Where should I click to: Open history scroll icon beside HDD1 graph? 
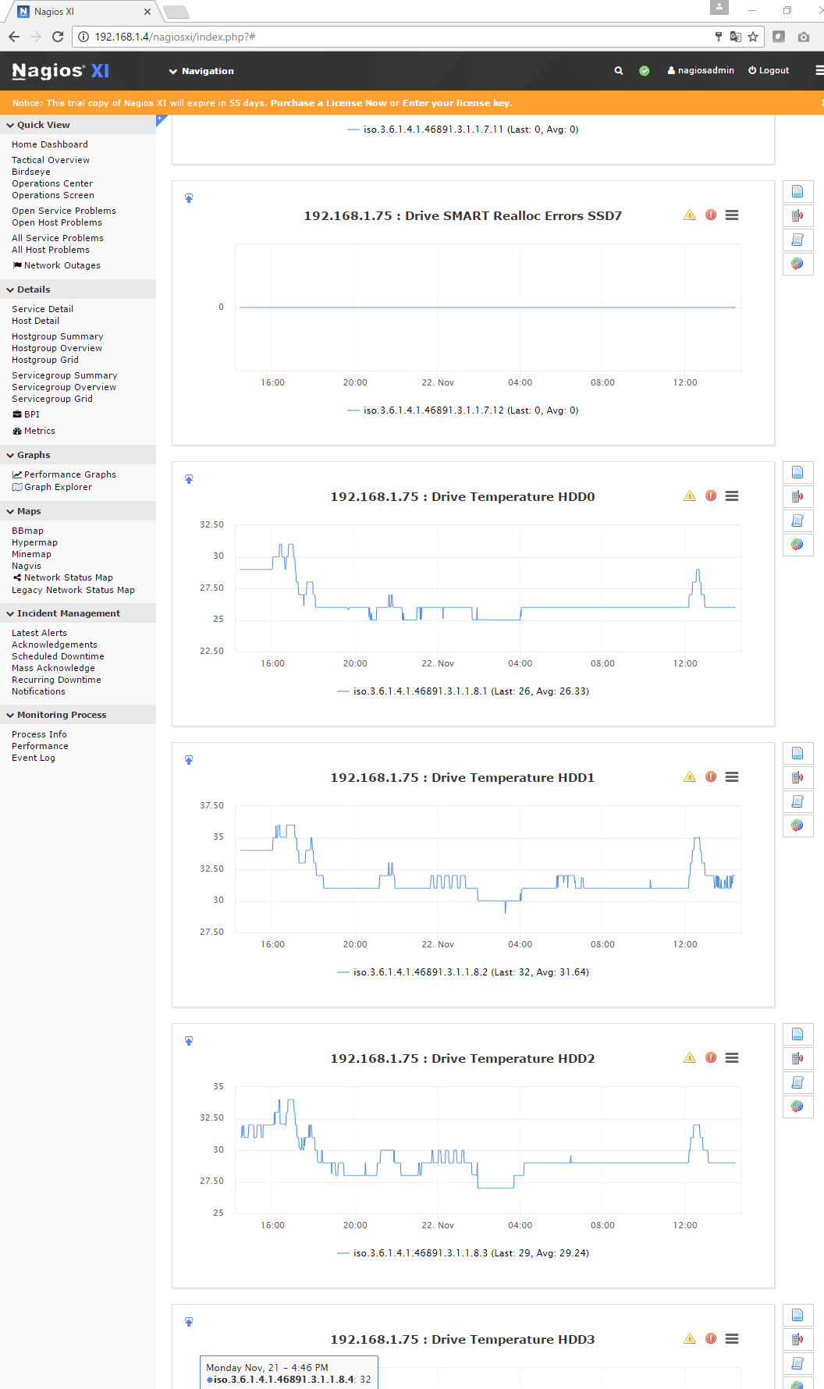click(797, 802)
